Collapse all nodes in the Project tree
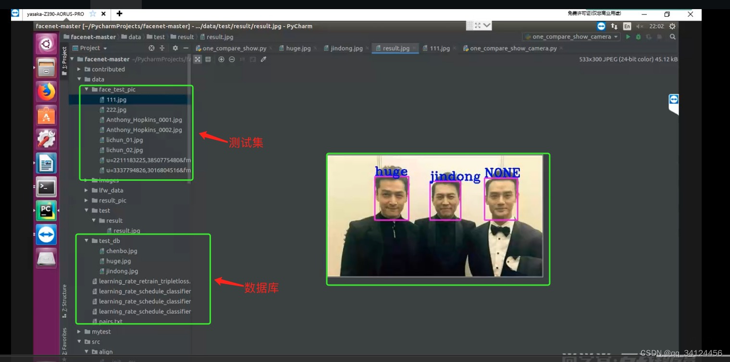The height and width of the screenshot is (362, 730). pos(162,48)
